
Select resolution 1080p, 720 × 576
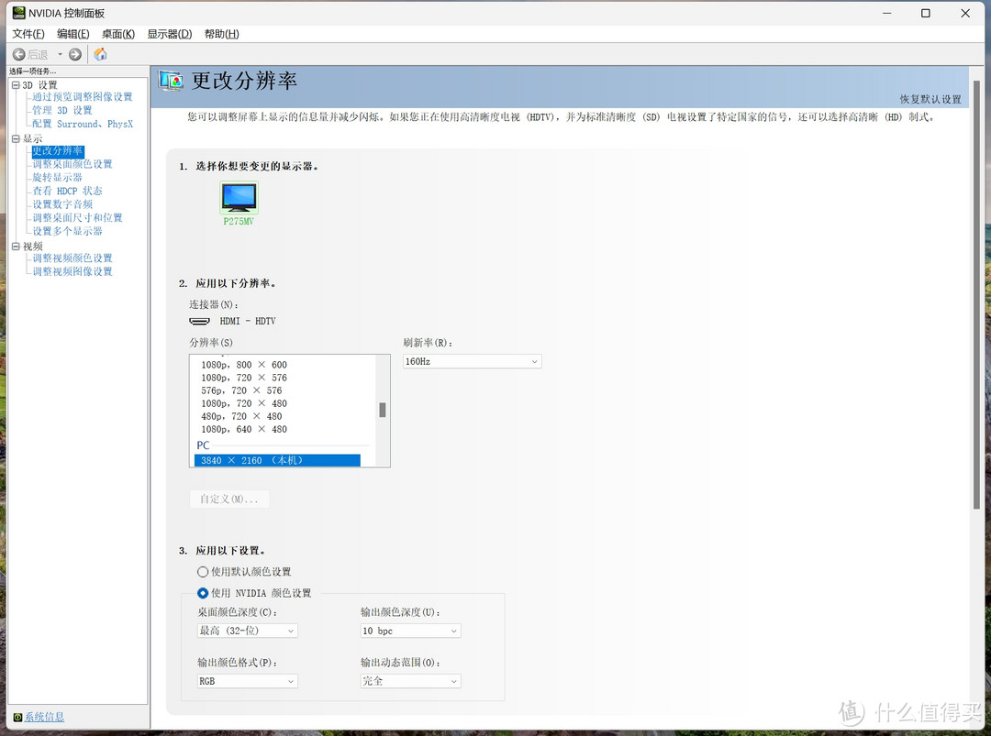click(x=244, y=378)
